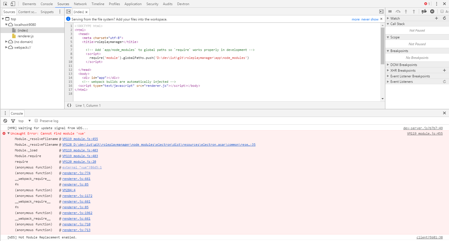Select renderer.js in file tree
This screenshot has width=449, height=241.
[x=26, y=36]
